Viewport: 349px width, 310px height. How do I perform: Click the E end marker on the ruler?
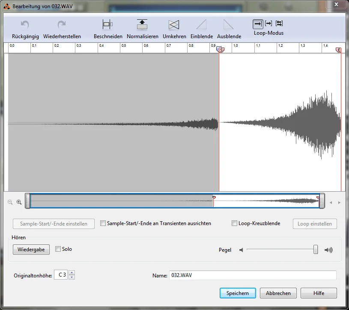pos(338,50)
